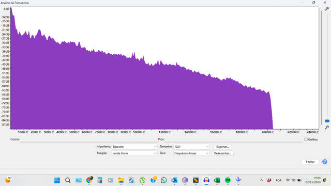
Task: Open the blue pencil taskbar app
Action: pos(132,180)
